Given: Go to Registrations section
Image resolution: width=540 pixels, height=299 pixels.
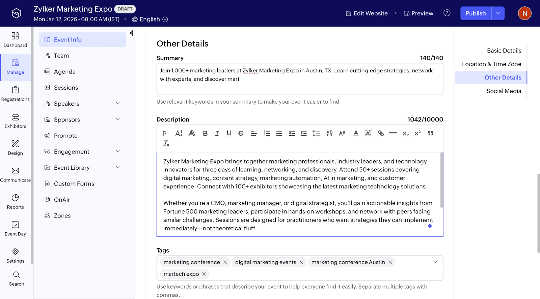Looking at the screenshot, I should pyautogui.click(x=15, y=93).
